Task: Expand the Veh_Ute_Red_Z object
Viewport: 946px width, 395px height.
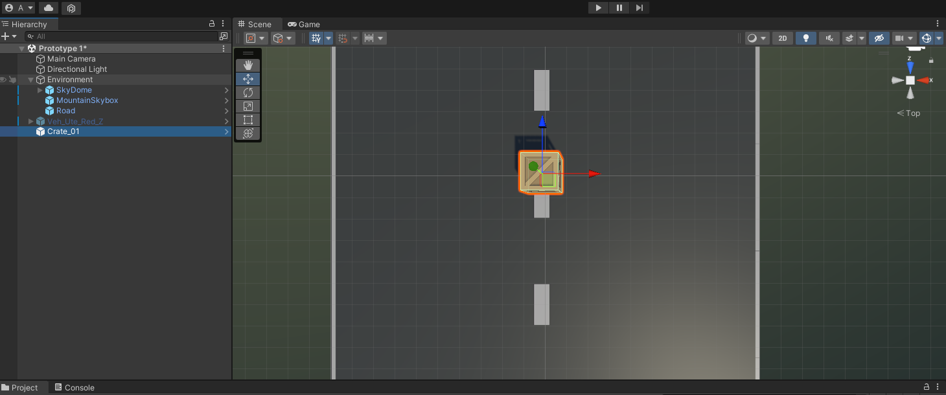Action: coord(30,121)
